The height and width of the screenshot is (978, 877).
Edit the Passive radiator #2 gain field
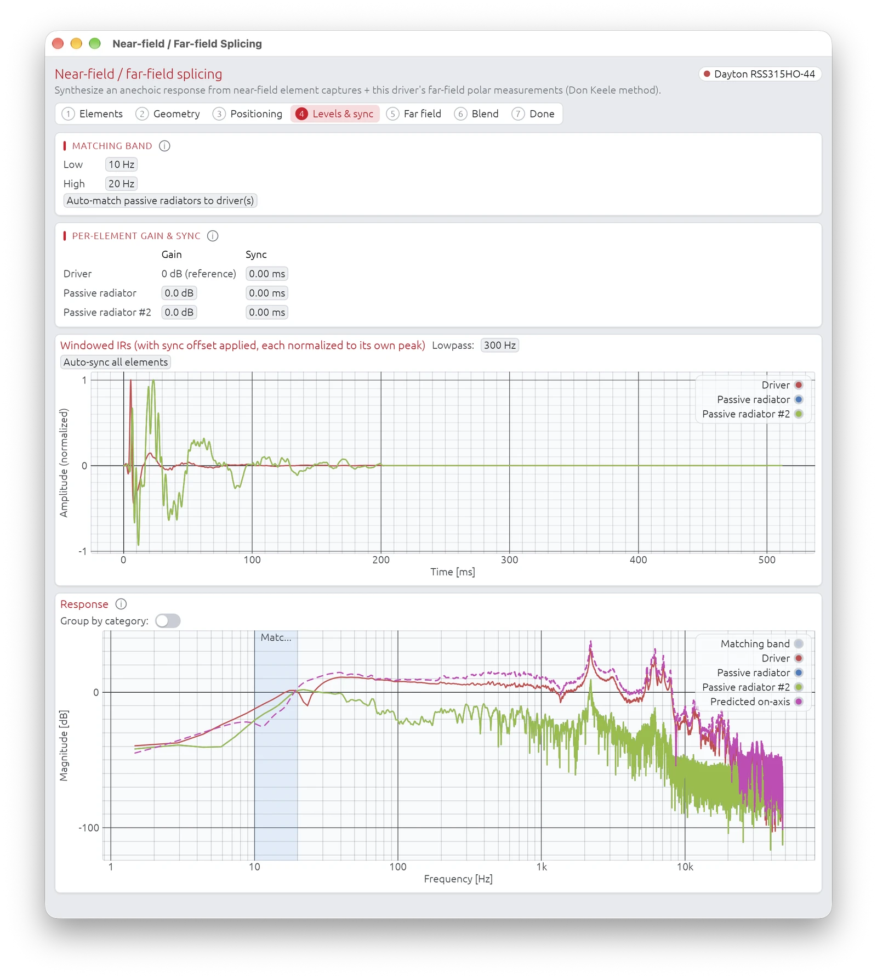(179, 312)
